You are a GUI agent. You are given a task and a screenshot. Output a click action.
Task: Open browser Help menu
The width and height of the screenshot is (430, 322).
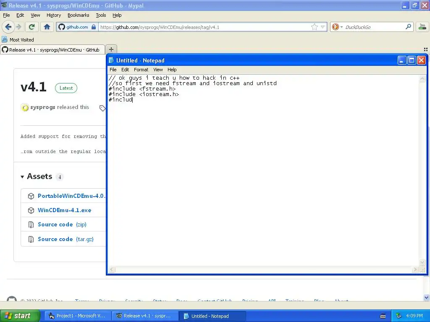click(117, 15)
